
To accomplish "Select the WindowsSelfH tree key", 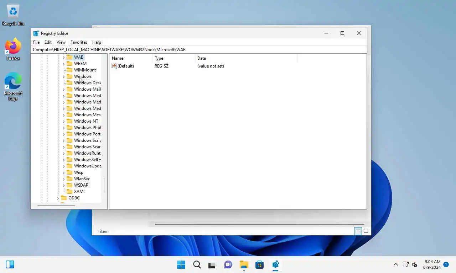I will (87, 160).
